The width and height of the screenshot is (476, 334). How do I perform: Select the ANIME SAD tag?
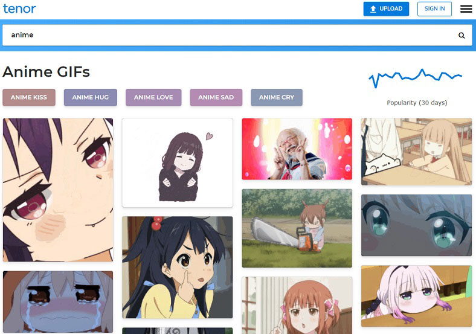tap(216, 97)
